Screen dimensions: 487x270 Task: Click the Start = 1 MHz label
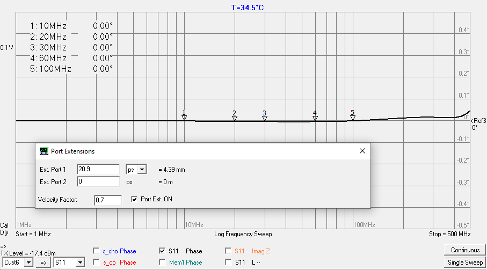click(x=33, y=234)
